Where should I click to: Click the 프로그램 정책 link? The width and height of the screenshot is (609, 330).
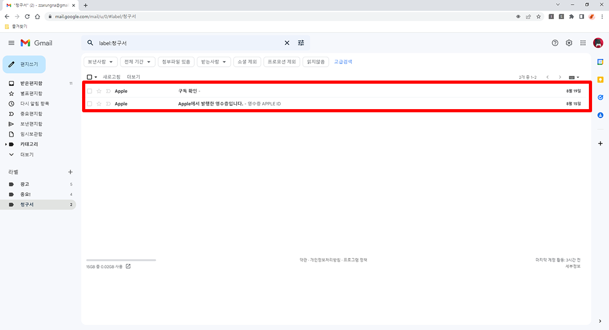click(355, 260)
